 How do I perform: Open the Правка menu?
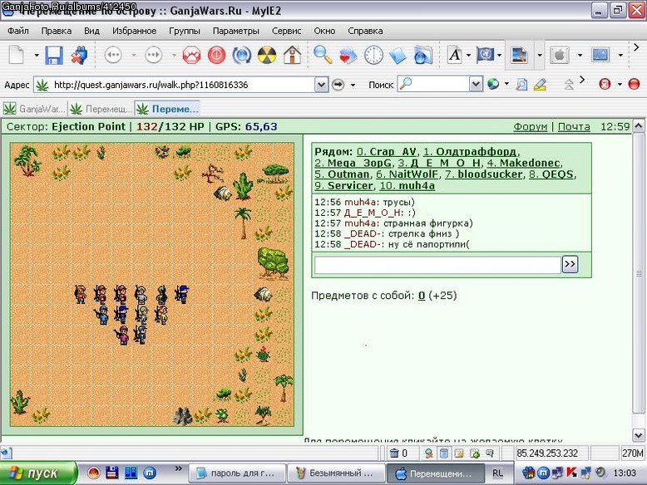pos(56,31)
